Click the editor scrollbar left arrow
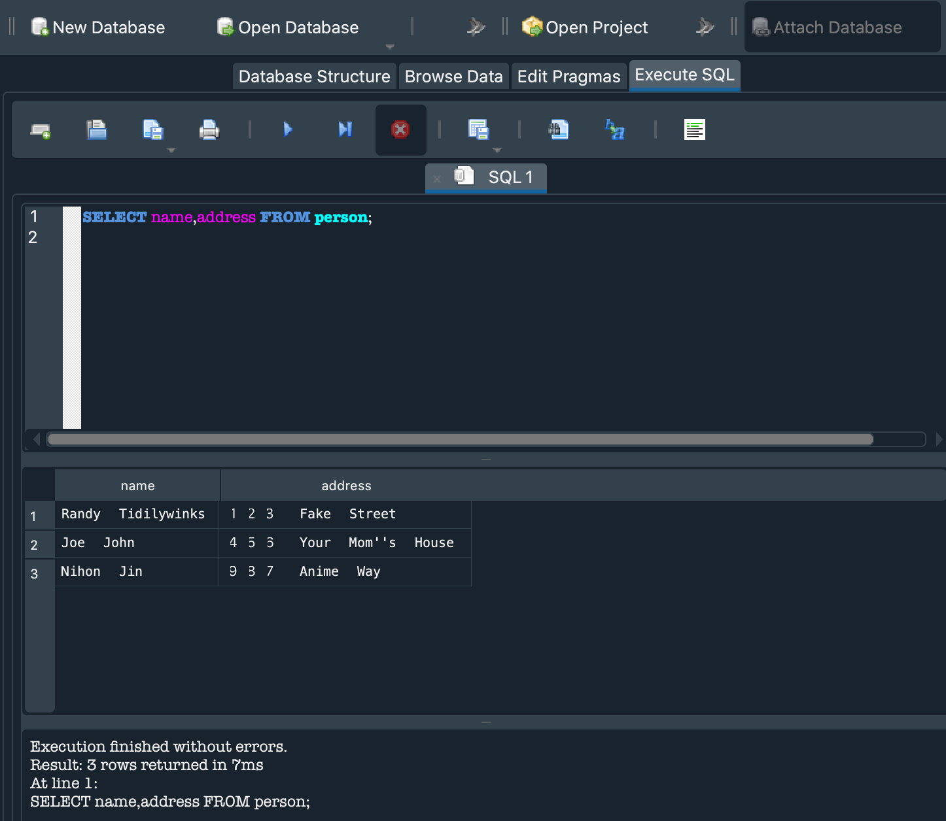The height and width of the screenshot is (821, 946). [x=37, y=439]
